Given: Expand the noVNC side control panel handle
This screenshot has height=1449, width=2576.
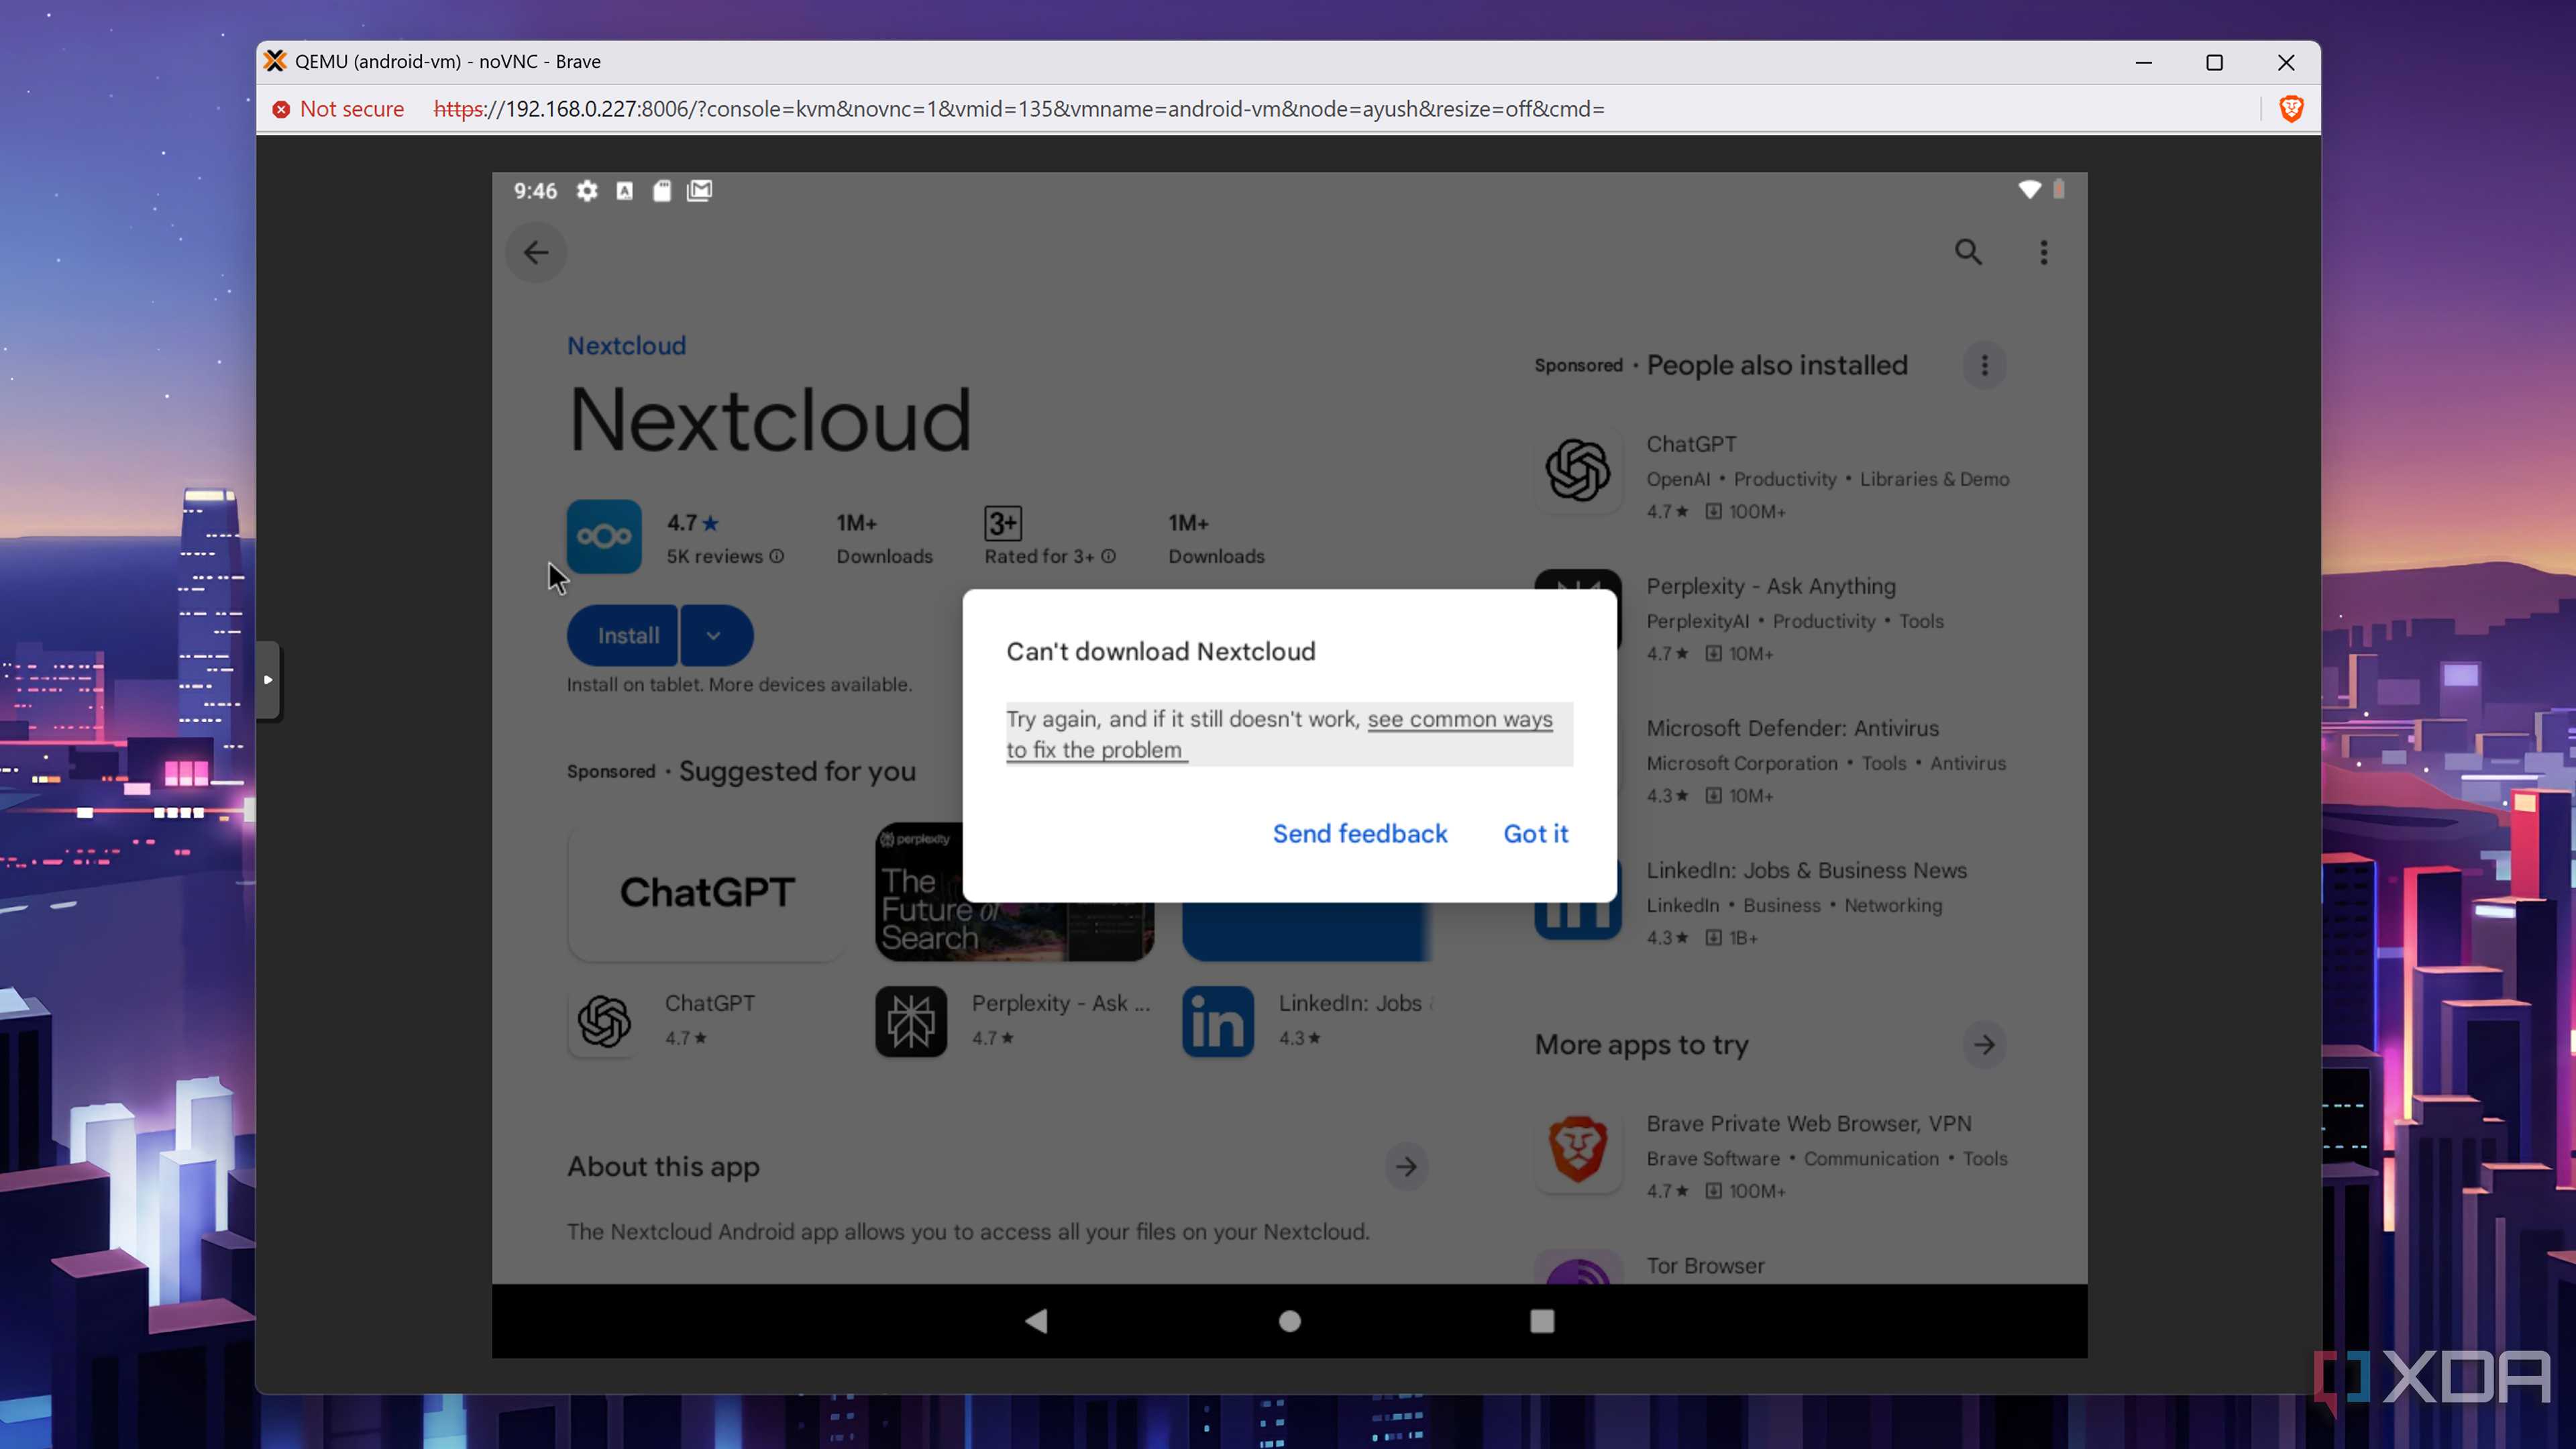Looking at the screenshot, I should 268,680.
